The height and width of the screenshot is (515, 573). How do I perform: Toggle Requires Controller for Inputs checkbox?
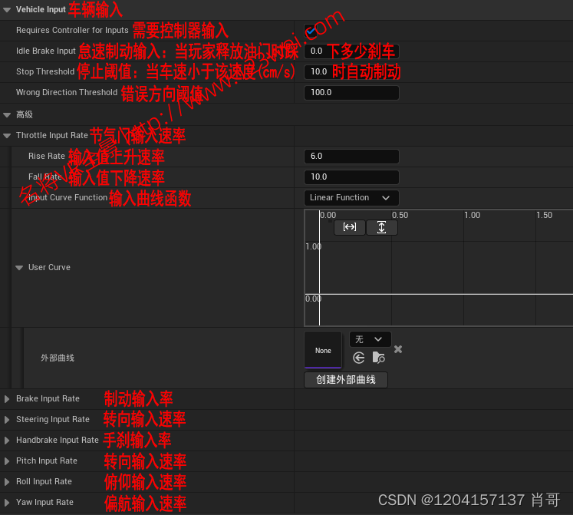click(310, 31)
